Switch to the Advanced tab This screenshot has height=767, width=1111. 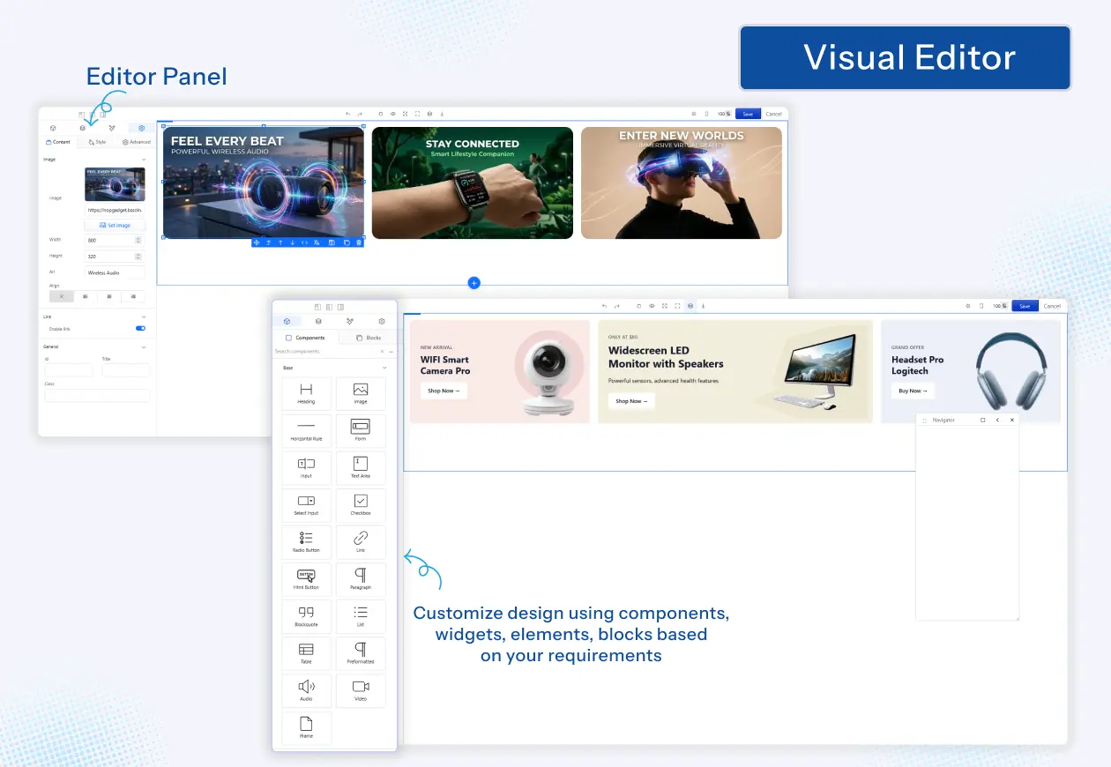point(137,142)
